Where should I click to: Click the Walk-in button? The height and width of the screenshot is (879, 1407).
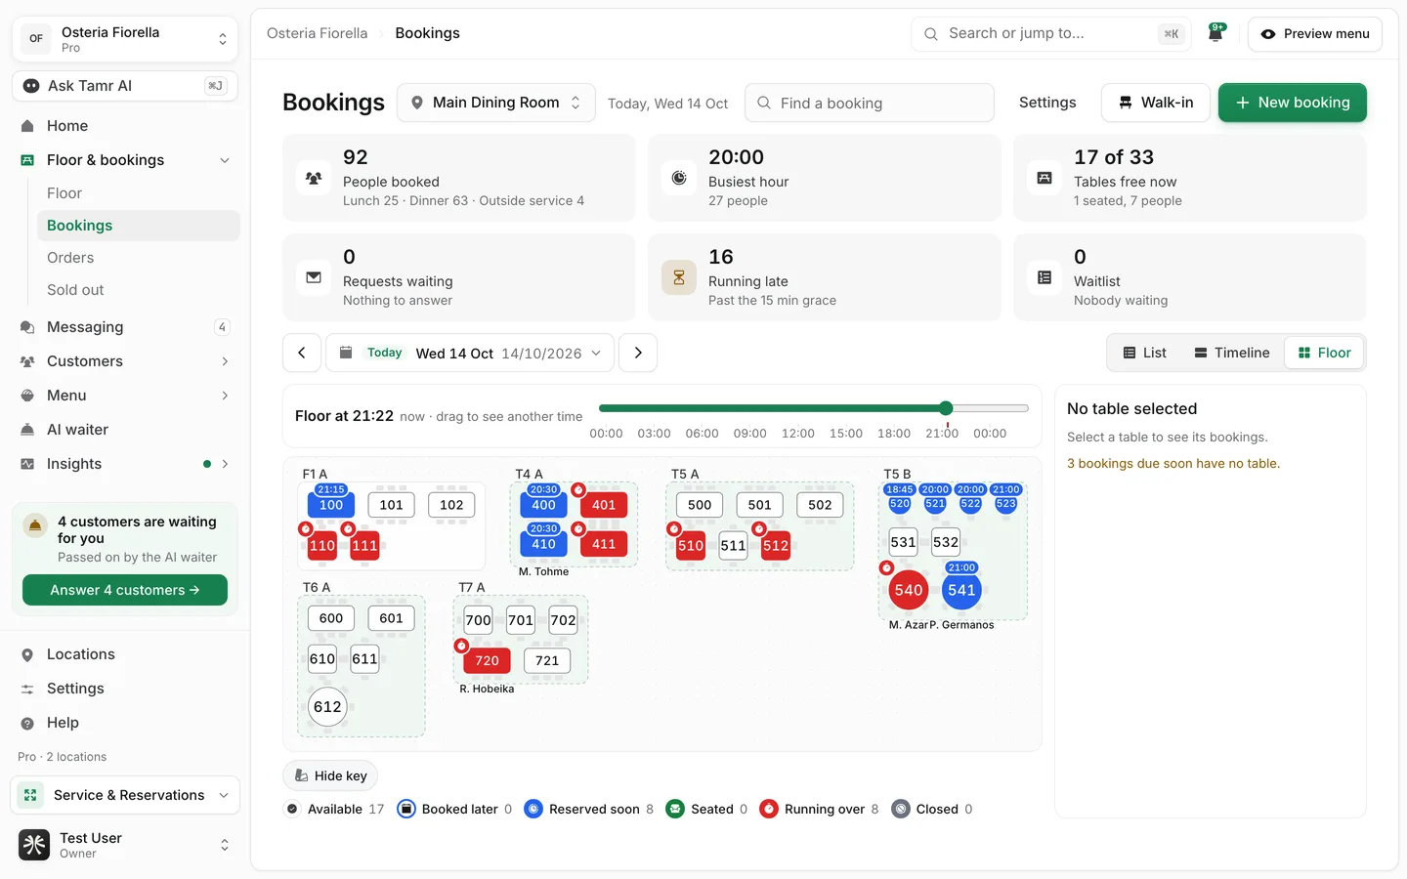point(1156,103)
